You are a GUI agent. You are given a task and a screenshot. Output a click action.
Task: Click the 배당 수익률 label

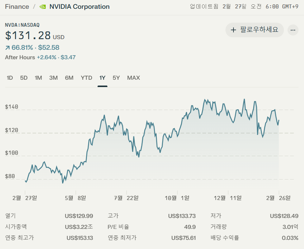(225, 238)
